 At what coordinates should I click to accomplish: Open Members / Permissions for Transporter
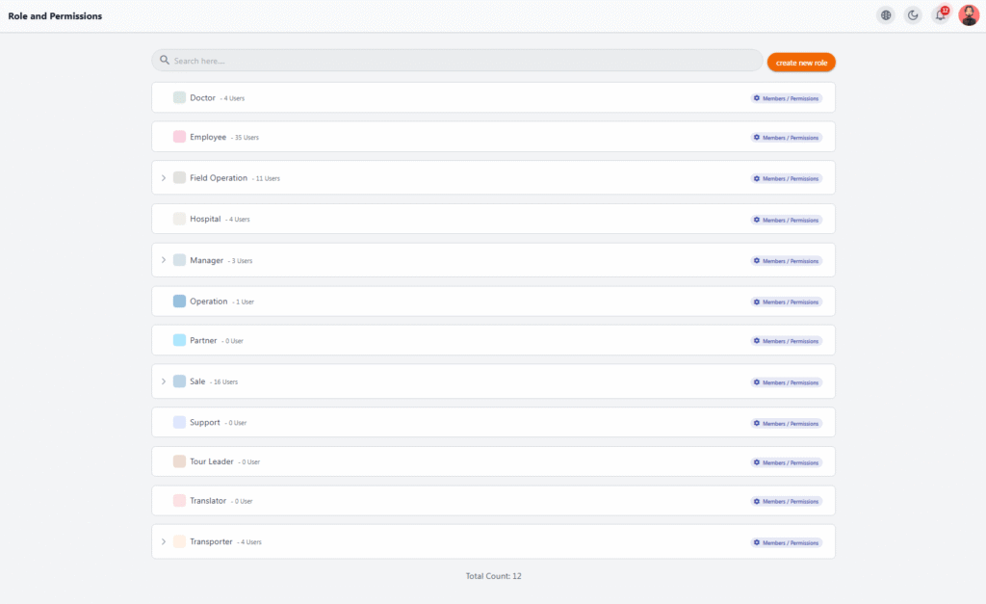pos(786,542)
